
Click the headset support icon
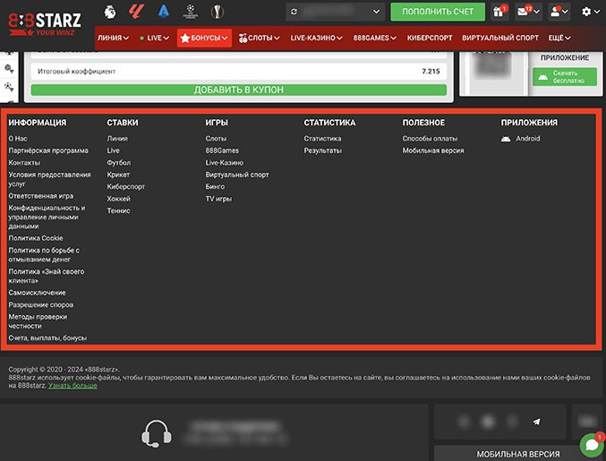coord(157,434)
